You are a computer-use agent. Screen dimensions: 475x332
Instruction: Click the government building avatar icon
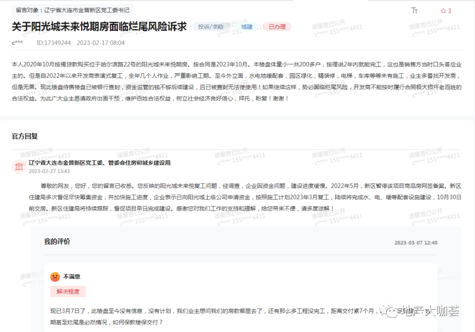pos(19,166)
